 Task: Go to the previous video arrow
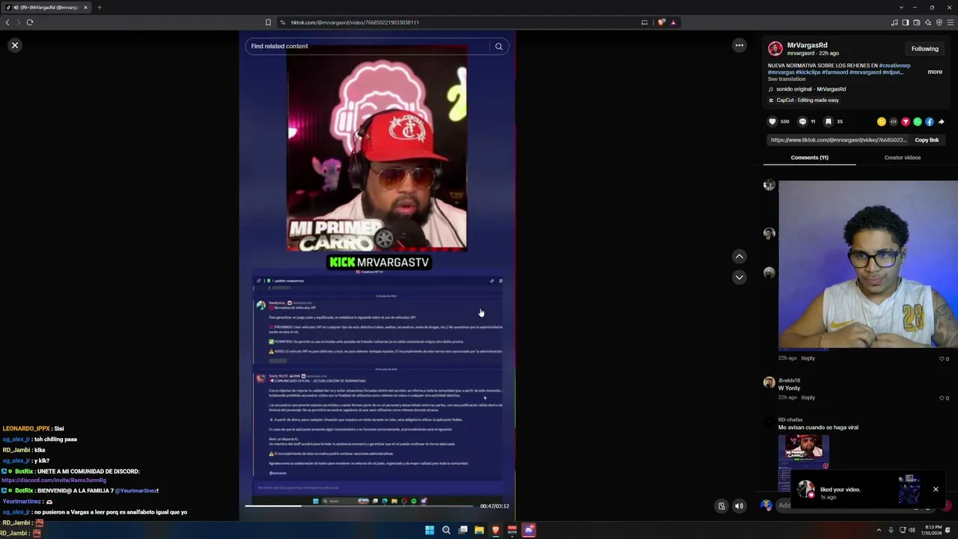click(x=739, y=256)
